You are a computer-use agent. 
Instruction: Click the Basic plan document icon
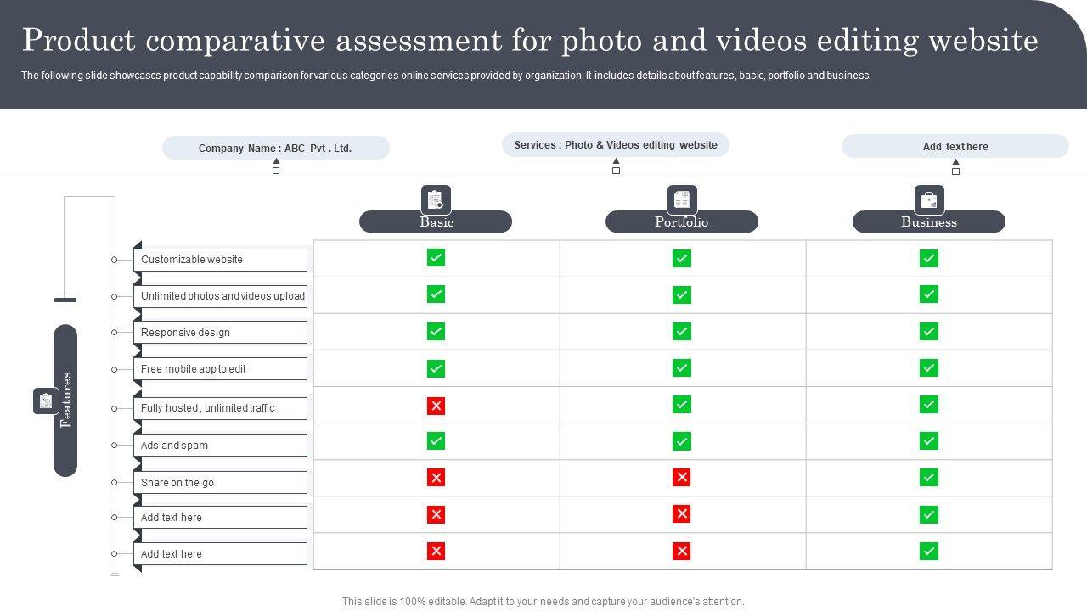click(436, 199)
